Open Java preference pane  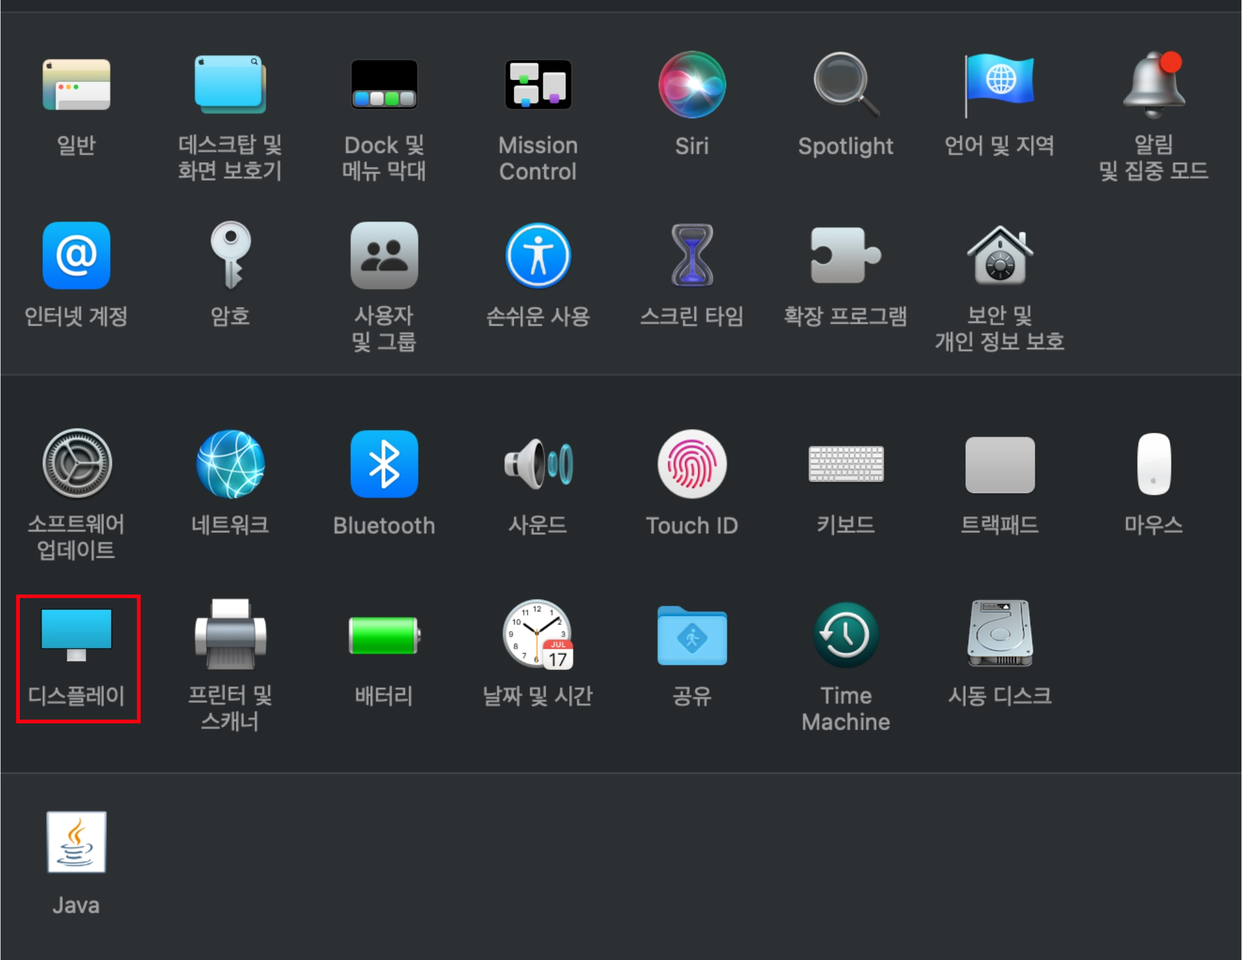tap(77, 842)
